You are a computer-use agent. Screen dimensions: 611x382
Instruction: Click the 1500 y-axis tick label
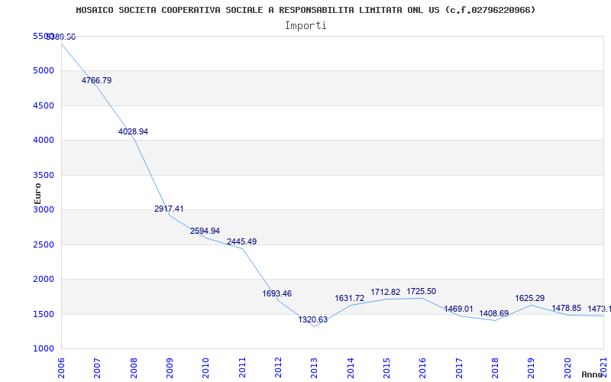click(x=44, y=314)
